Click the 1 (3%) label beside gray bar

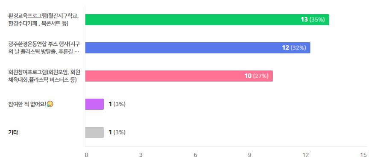(x=117, y=132)
